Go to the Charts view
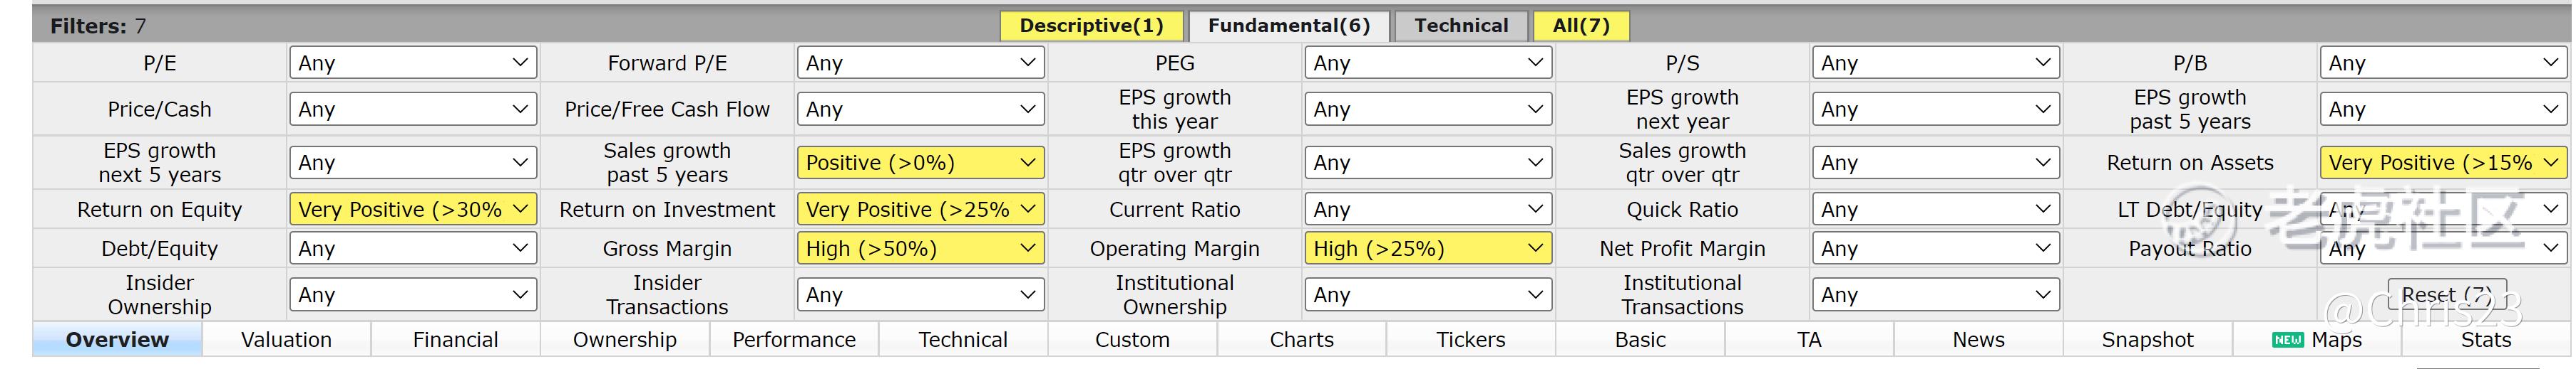The height and width of the screenshot is (369, 2576). 1301,340
